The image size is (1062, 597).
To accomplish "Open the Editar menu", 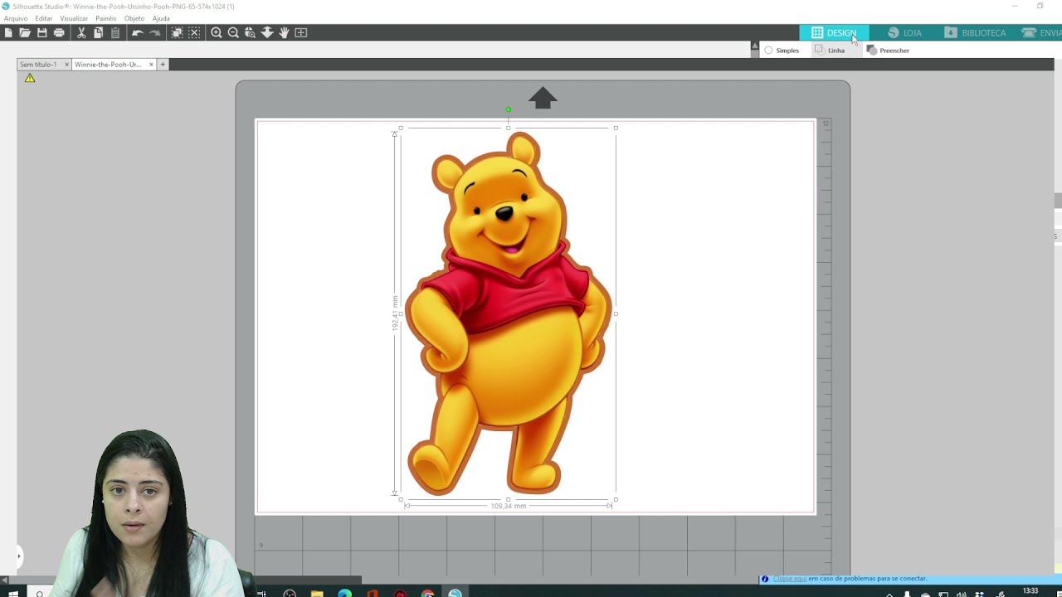I will pos(44,18).
